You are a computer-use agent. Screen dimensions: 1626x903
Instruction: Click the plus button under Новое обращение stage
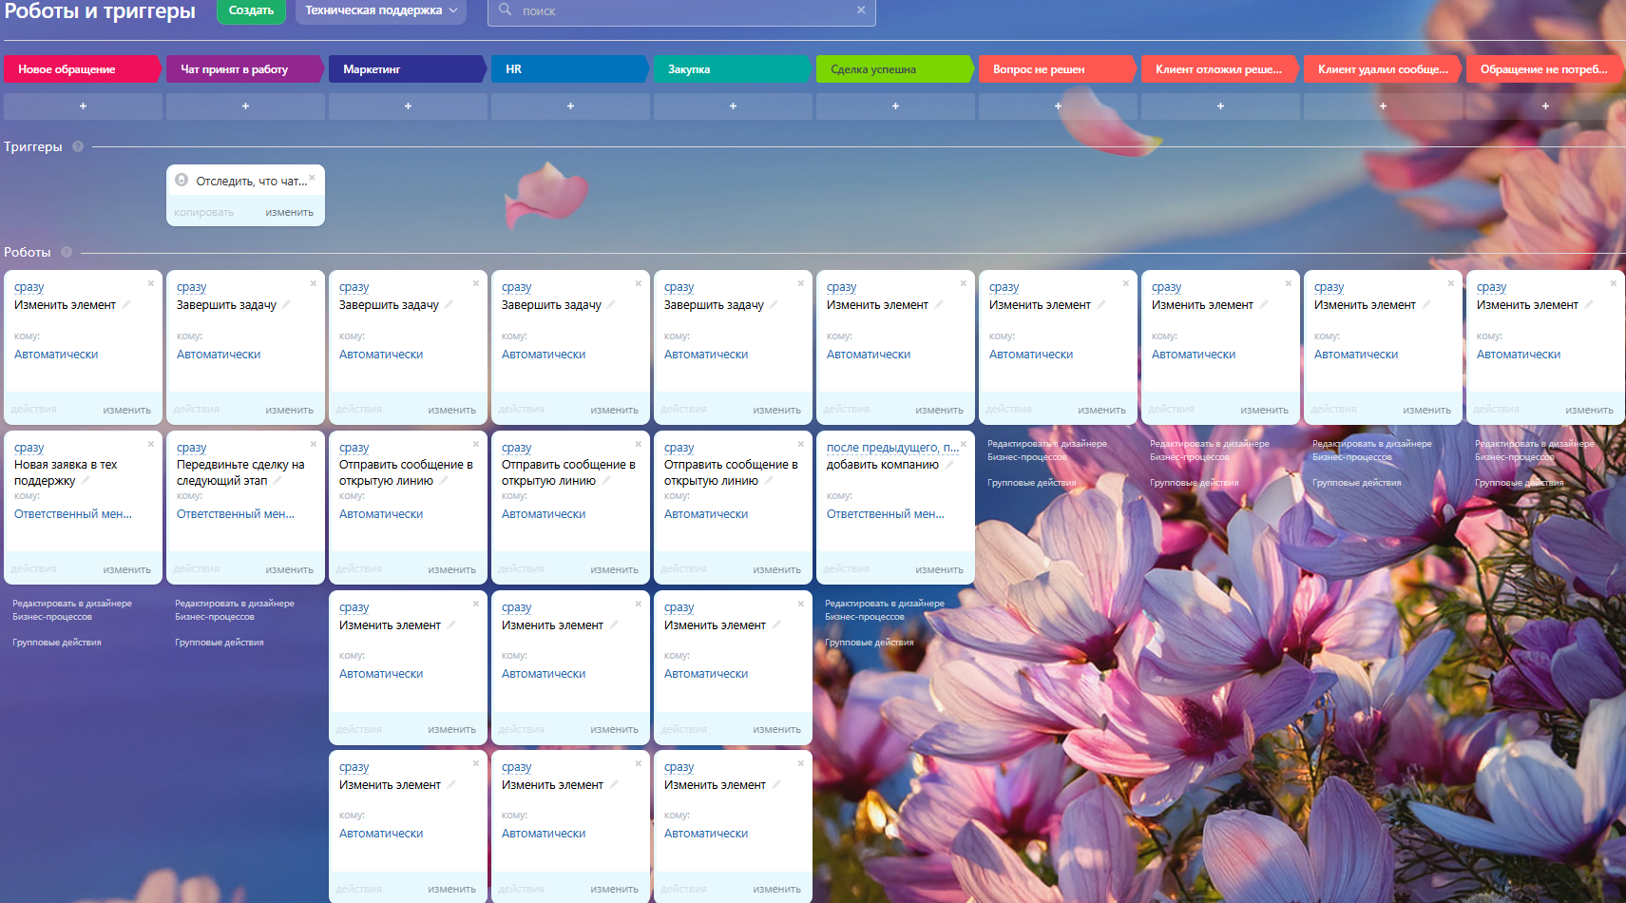[83, 106]
